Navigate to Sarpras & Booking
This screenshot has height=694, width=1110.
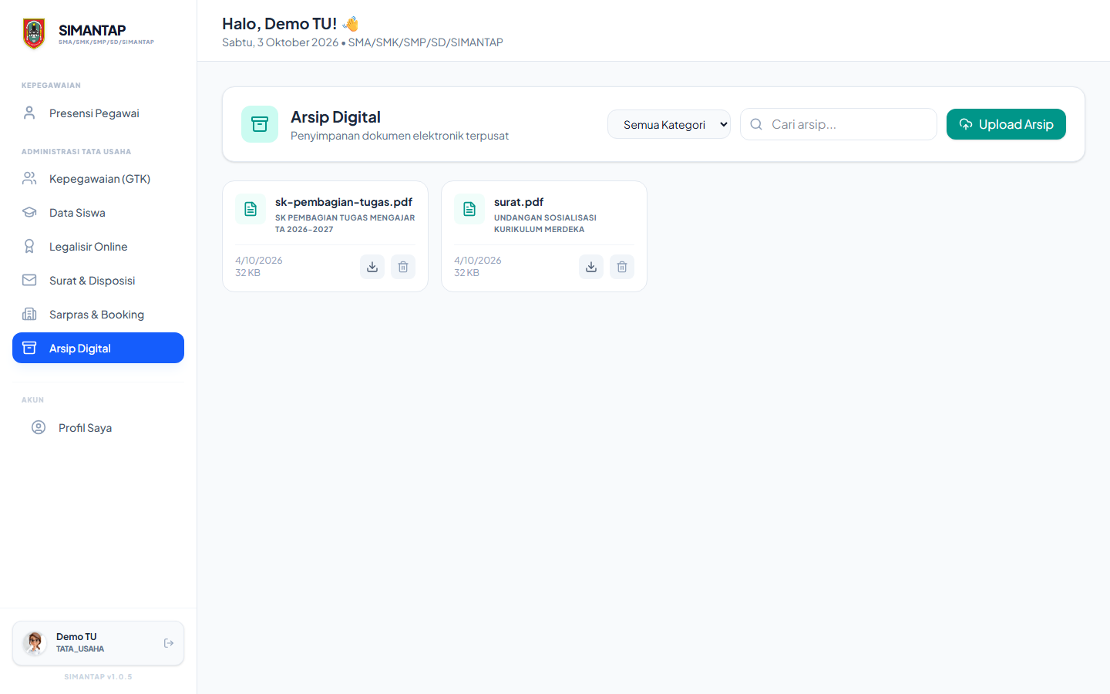98,315
